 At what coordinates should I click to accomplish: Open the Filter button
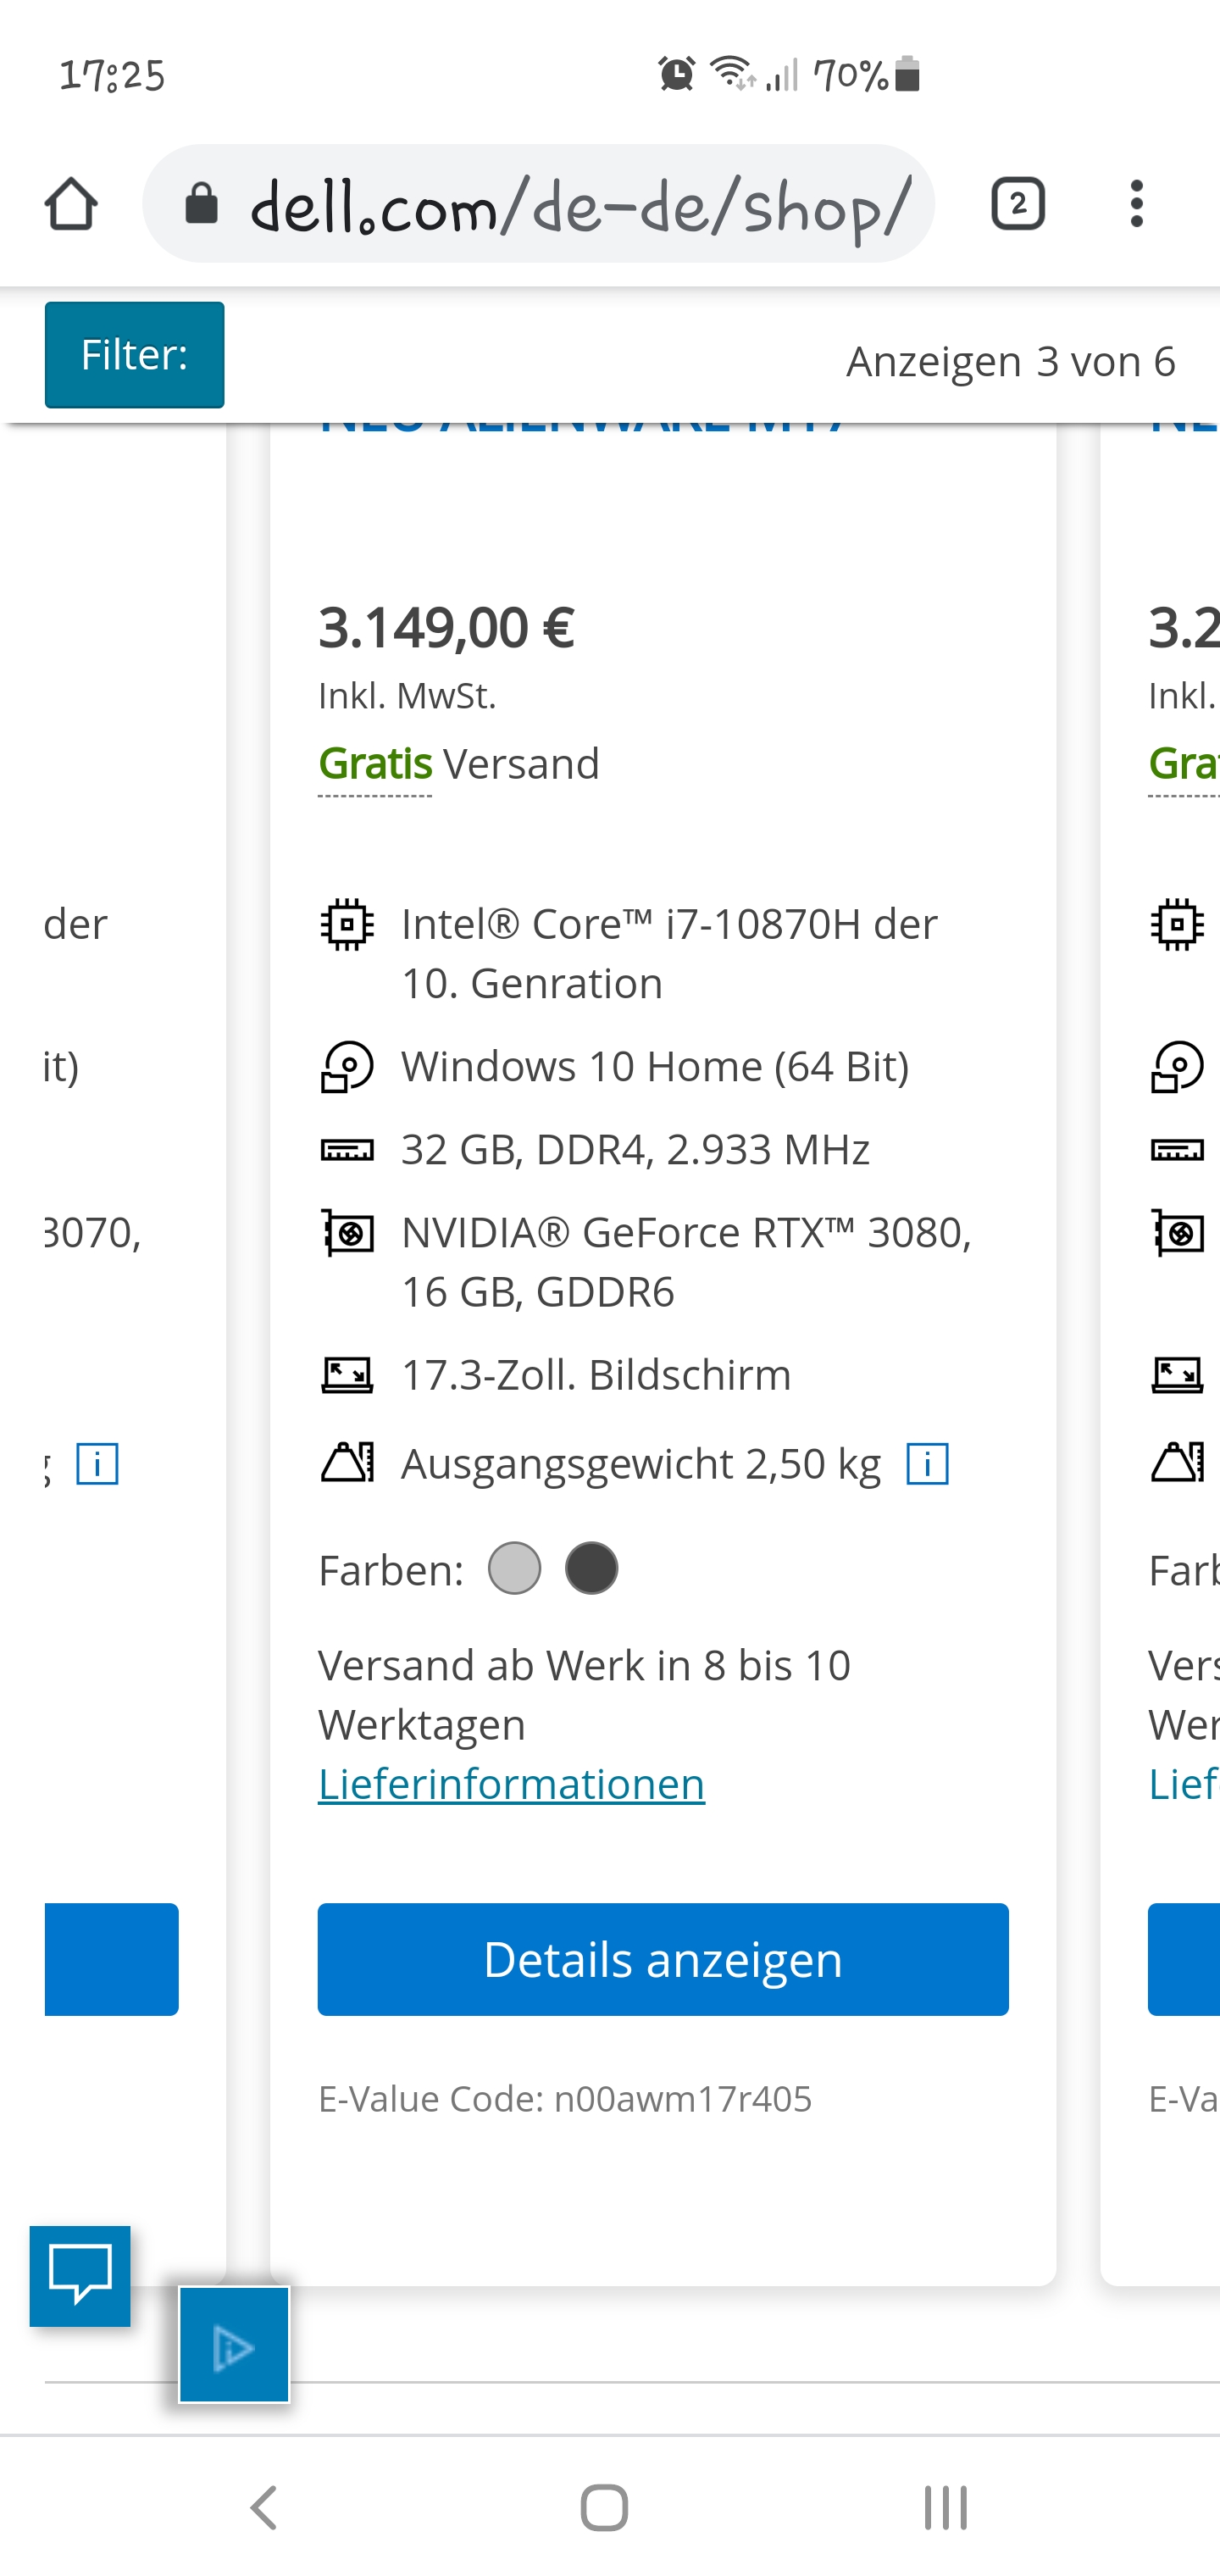134,355
